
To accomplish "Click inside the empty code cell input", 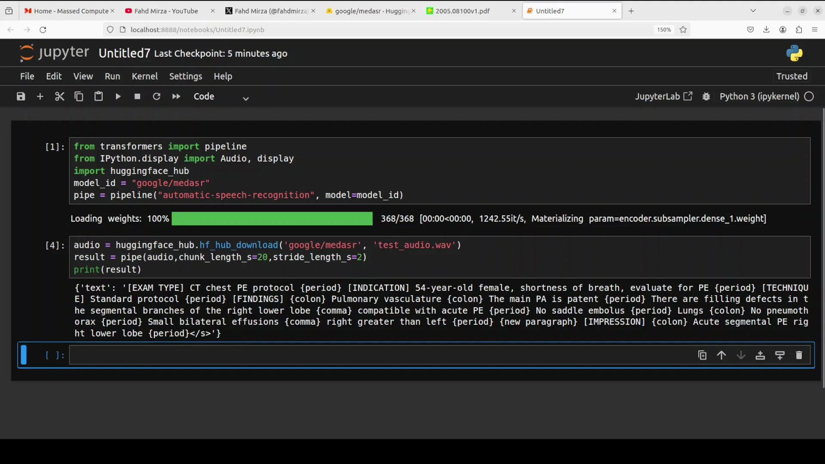I will click(x=378, y=356).
